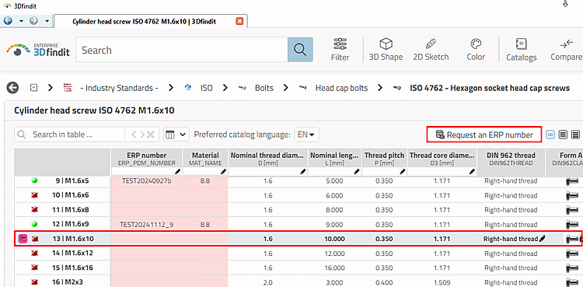Image resolution: width=583 pixels, height=287 pixels.
Task: Go to Industry Standards breadcrumb link
Action: 120,88
